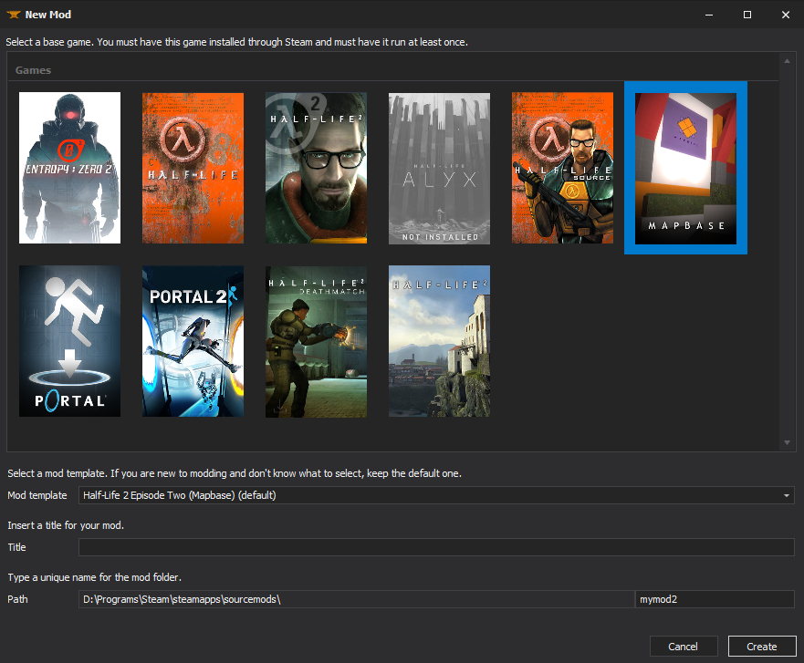Click the sourcemods Path field

coord(356,598)
